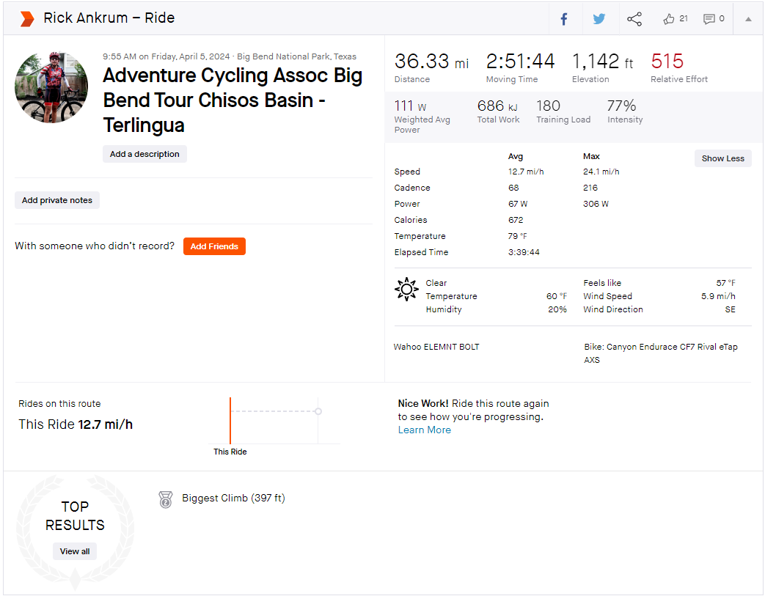Click Add a description button

(x=144, y=154)
